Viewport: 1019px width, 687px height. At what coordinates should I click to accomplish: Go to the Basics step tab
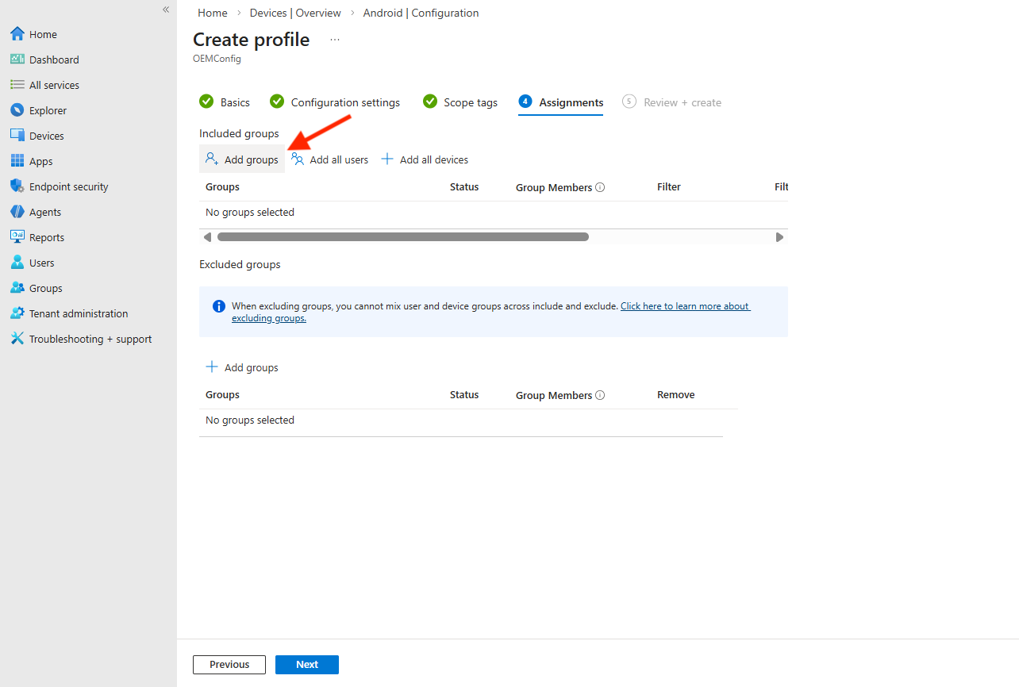pyautogui.click(x=225, y=102)
